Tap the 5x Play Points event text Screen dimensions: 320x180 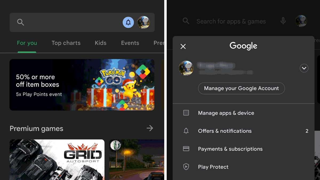39,94
